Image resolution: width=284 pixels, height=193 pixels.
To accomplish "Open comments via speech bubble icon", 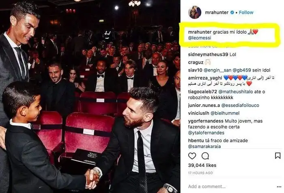I will coord(205,156).
